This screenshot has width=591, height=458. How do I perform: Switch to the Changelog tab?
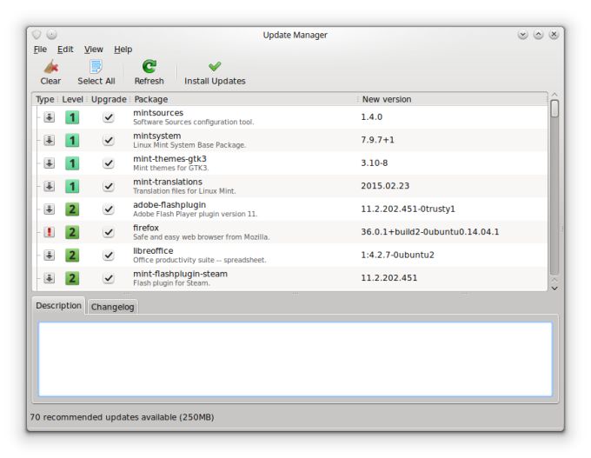click(113, 307)
